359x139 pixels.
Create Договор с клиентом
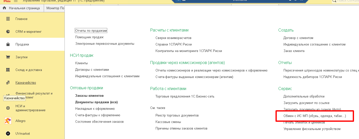coord(298,38)
